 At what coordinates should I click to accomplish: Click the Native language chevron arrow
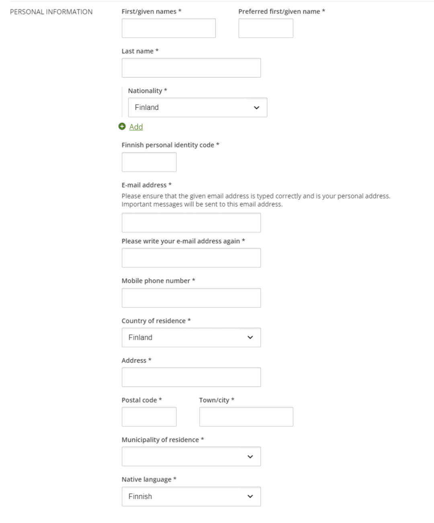tap(250, 497)
